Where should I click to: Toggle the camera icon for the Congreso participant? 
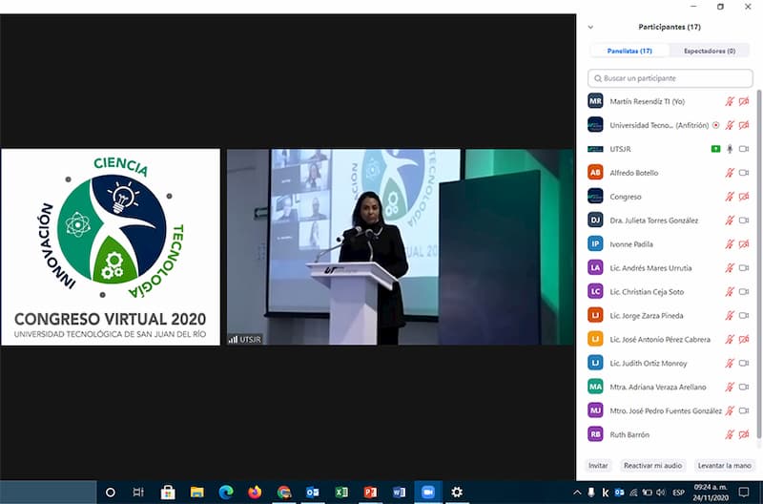pyautogui.click(x=744, y=197)
